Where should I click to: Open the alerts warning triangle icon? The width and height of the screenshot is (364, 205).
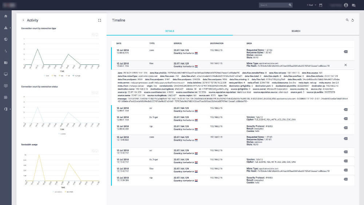click(5, 28)
